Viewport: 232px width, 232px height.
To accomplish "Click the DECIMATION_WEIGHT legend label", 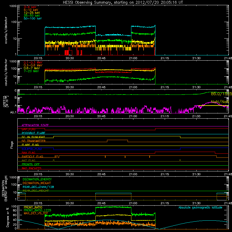I will click(x=37, y=183).
